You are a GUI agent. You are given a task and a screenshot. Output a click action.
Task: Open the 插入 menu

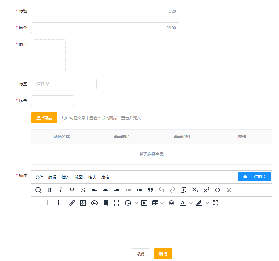pos(66,177)
